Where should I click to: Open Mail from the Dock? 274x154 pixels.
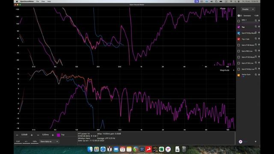pyautogui.click(x=116, y=149)
